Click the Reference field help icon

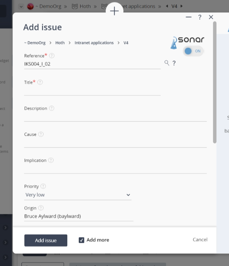[52, 56]
